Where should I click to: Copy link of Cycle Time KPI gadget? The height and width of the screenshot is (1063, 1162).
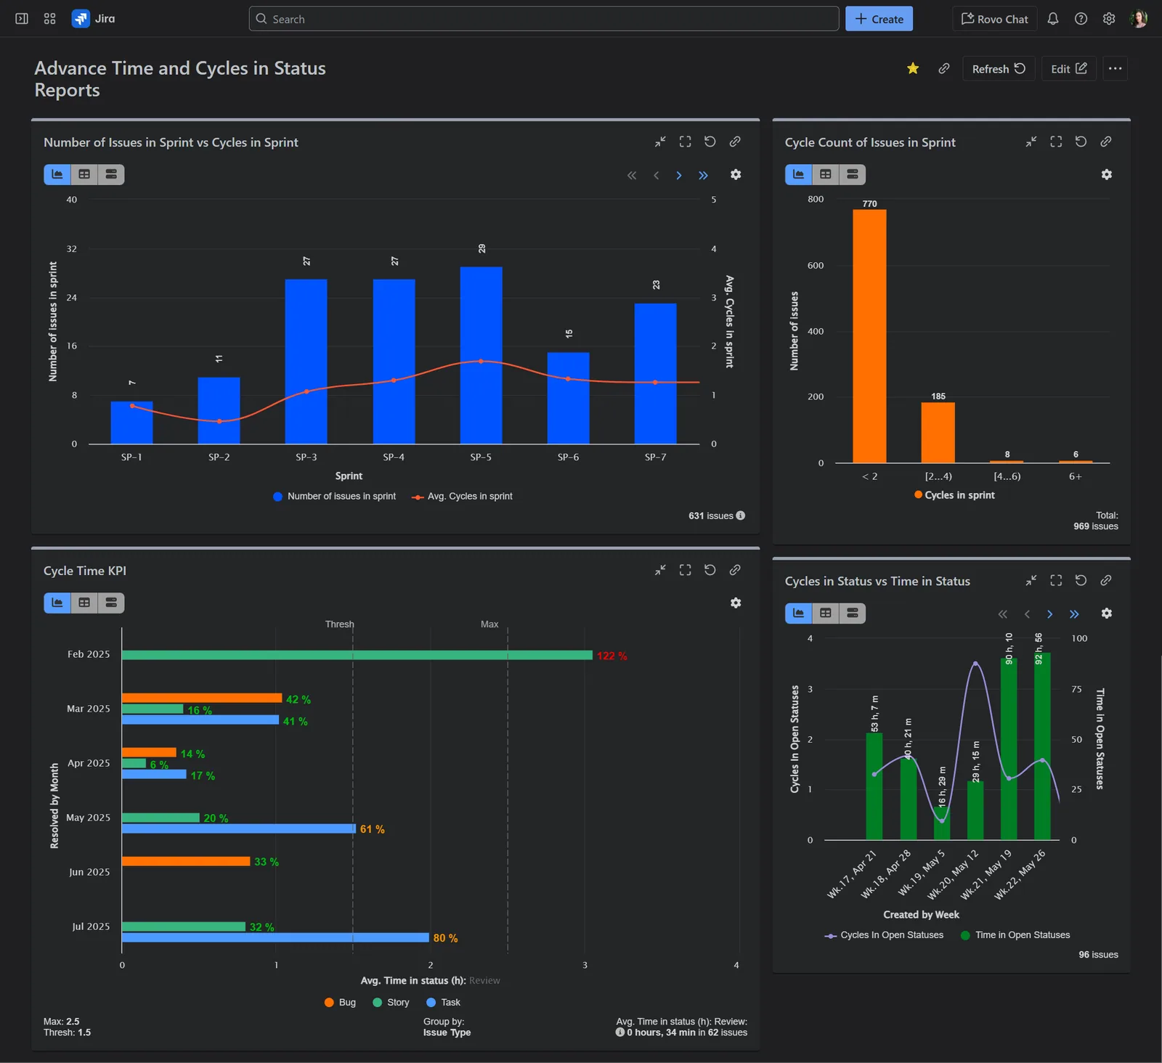point(735,570)
